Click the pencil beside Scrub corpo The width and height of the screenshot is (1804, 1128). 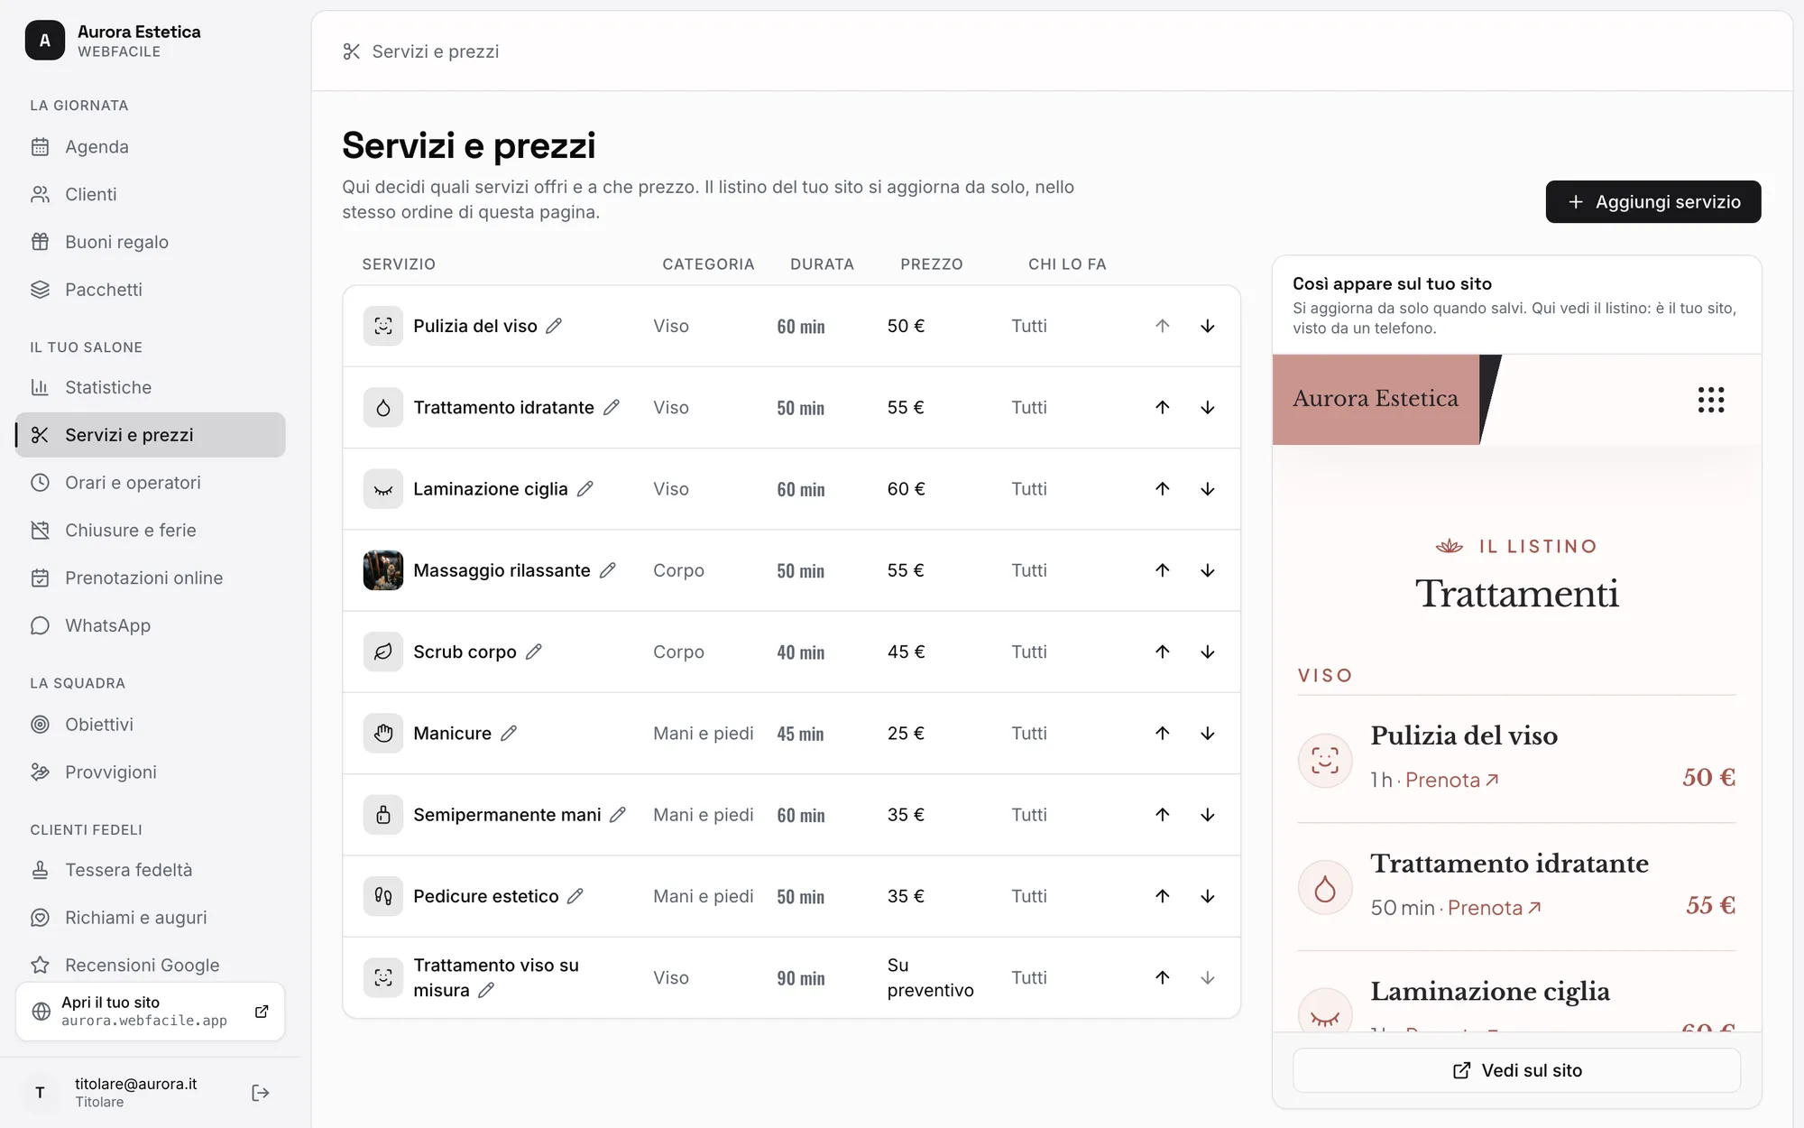tap(534, 652)
